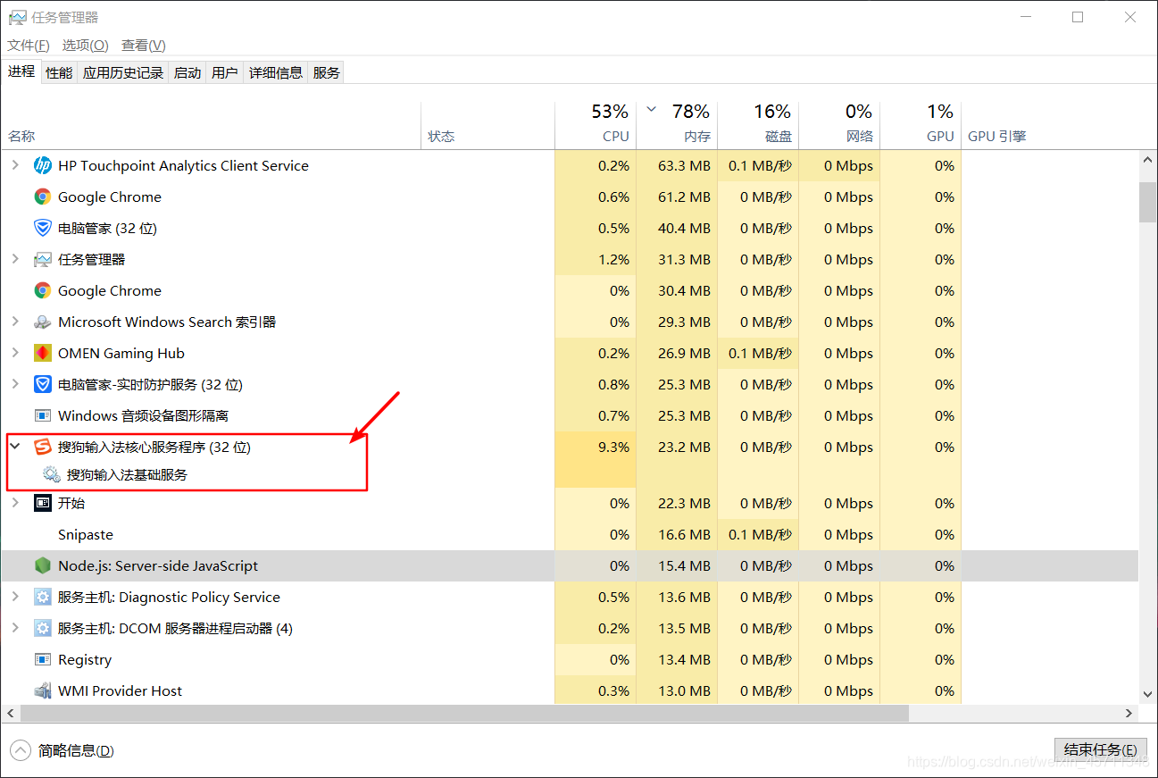The image size is (1158, 778).
Task: Click the 63.3 MB memory value
Action: coord(684,165)
